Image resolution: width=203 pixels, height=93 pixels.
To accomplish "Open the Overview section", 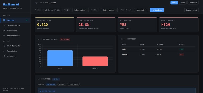I will coord(15,20).
